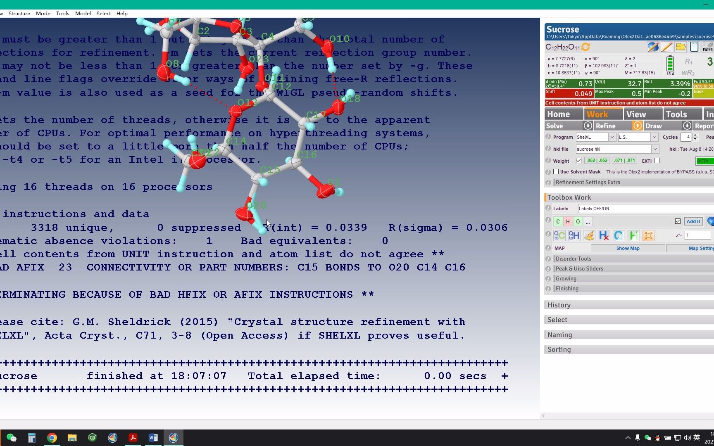Image resolution: width=714 pixels, height=446 pixels.
Task: Open the globe-and-pencil edit icon
Action: click(653, 47)
